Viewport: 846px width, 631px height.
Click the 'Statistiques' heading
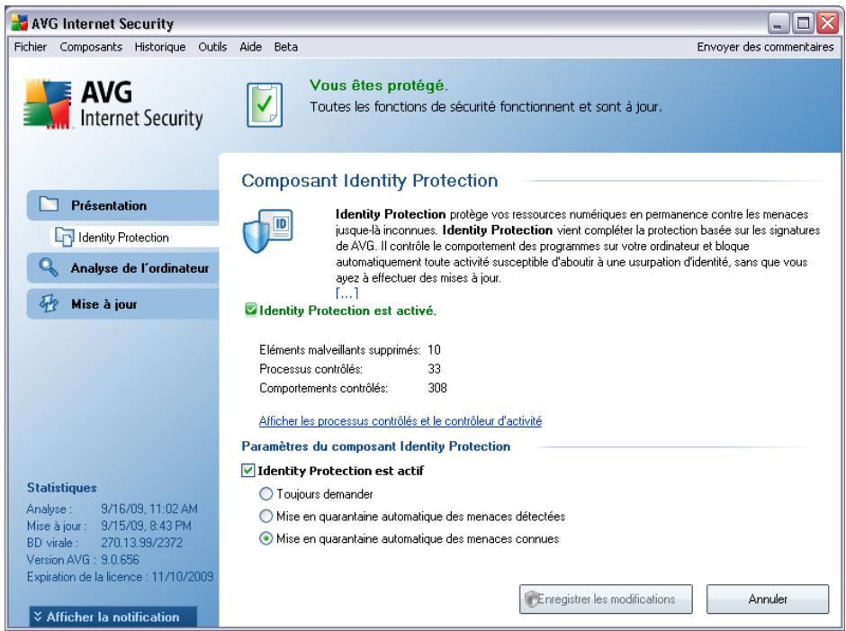click(x=62, y=487)
